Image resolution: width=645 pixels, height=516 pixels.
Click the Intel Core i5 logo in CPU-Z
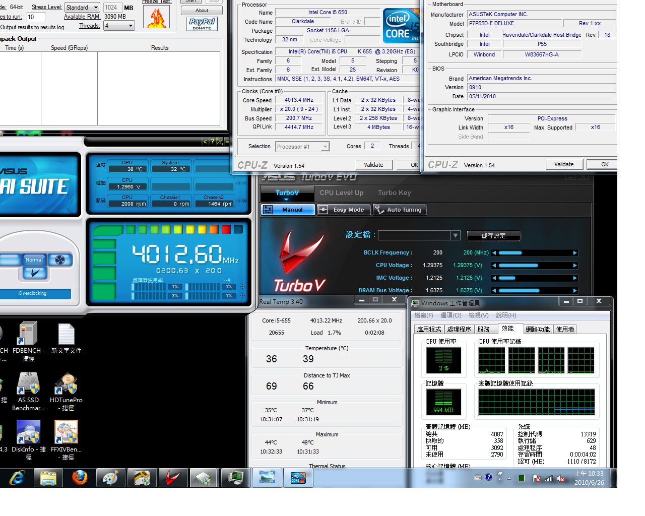click(401, 25)
